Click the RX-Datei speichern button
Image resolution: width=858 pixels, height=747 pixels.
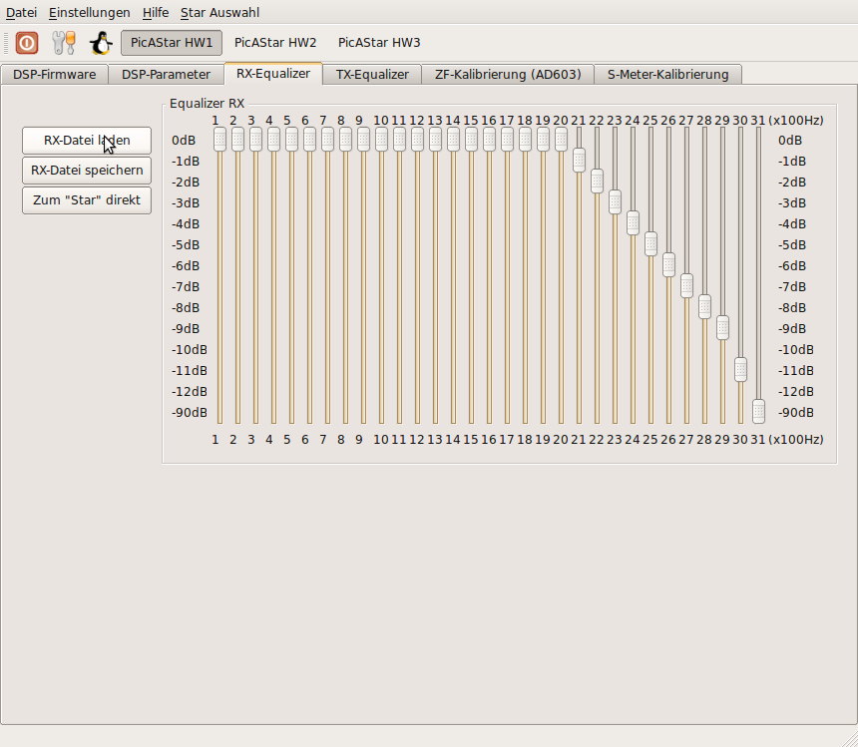[87, 171]
